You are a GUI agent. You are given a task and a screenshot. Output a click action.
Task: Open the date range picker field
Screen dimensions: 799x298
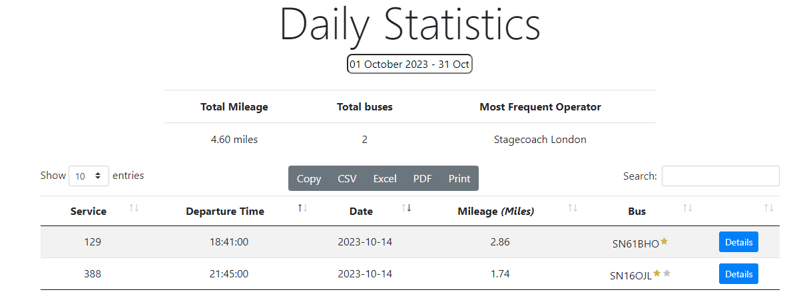pos(409,65)
